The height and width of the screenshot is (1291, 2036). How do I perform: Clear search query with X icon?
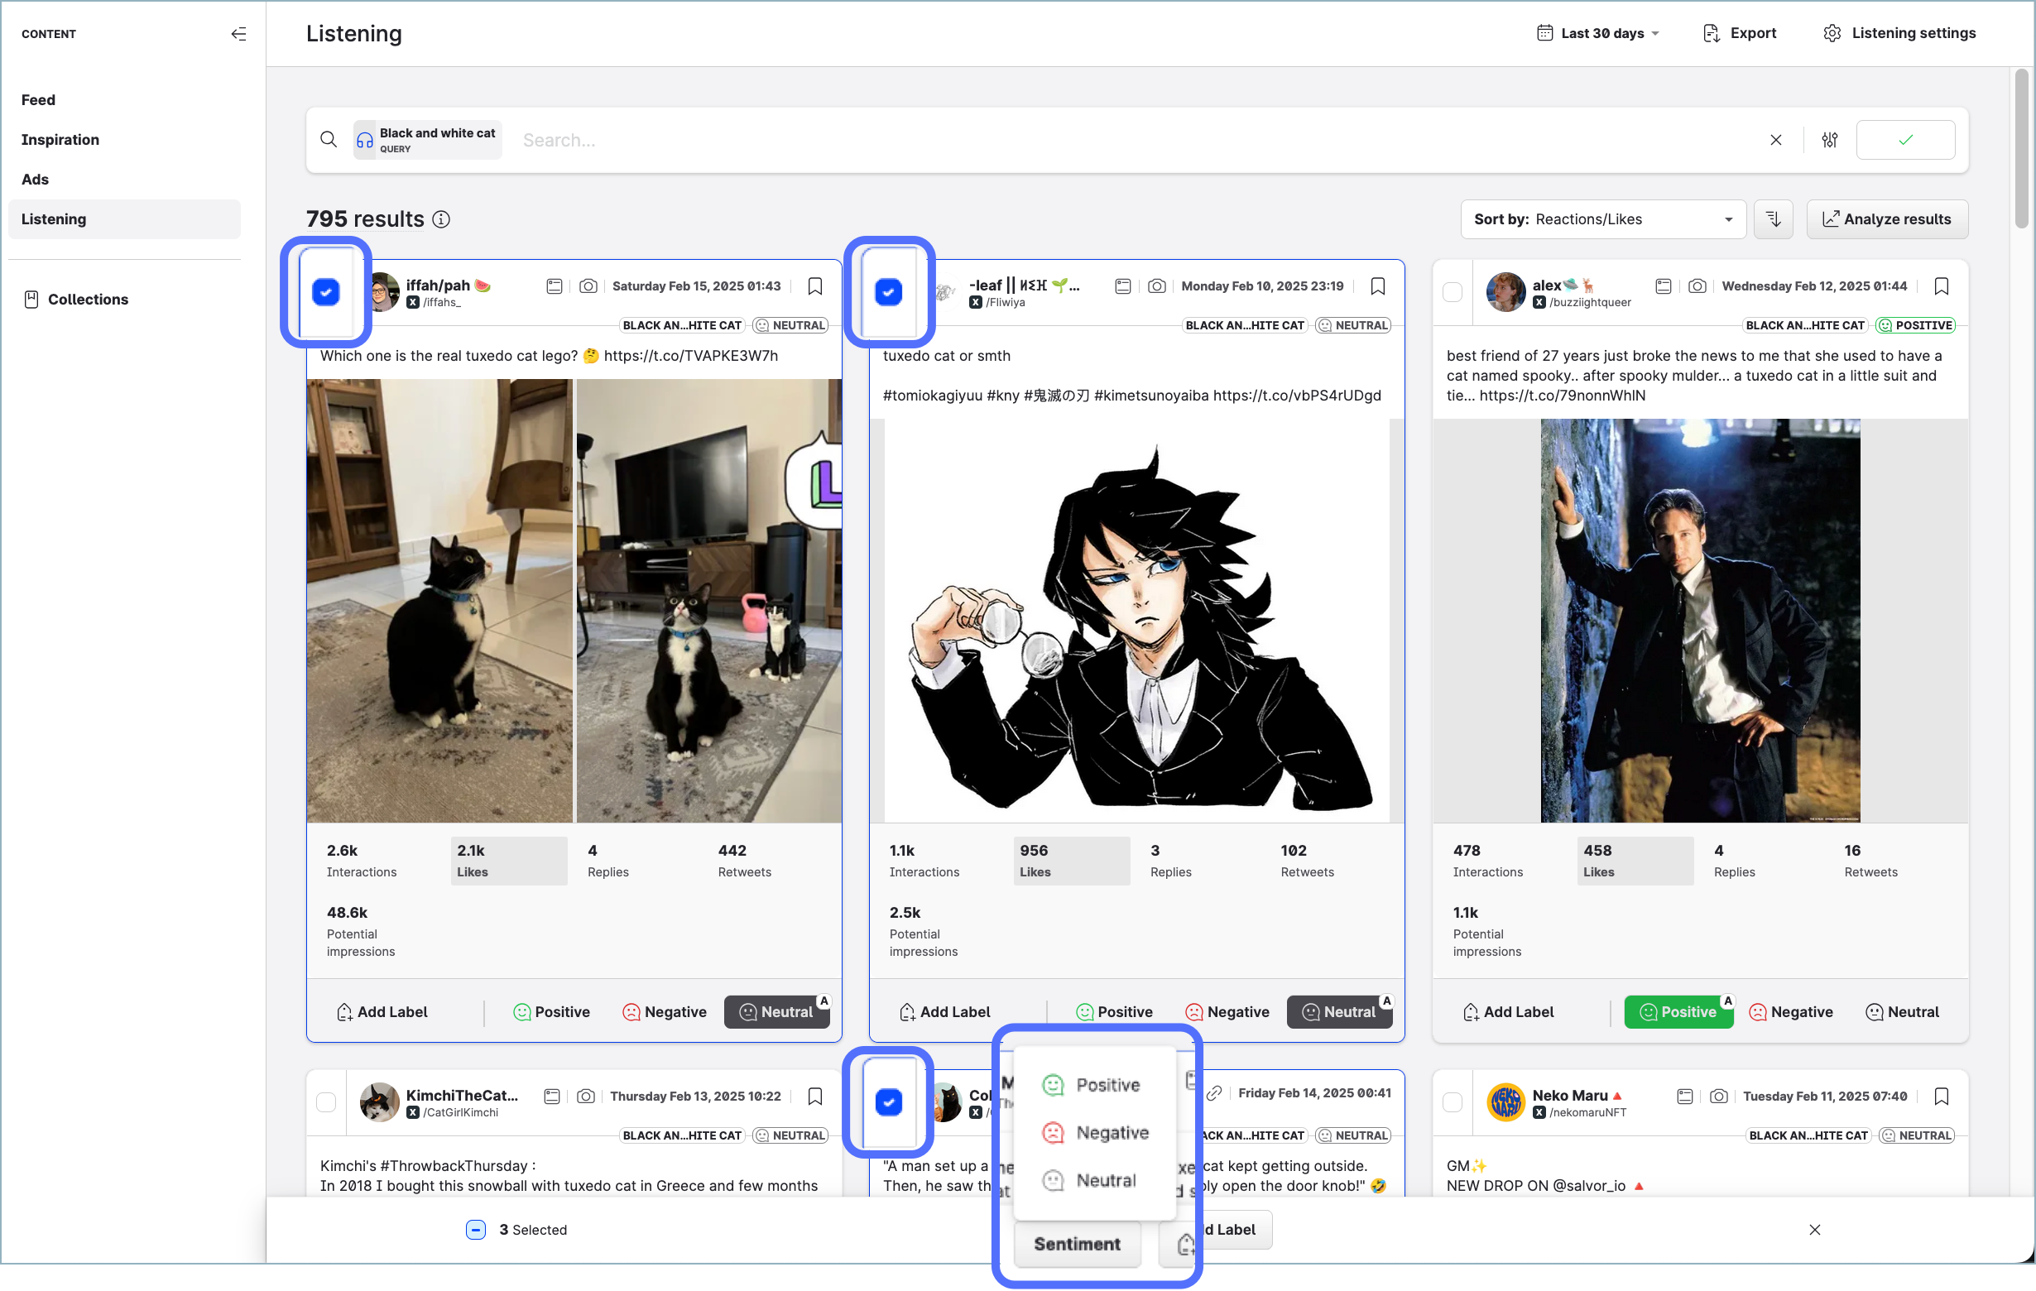tap(1775, 141)
